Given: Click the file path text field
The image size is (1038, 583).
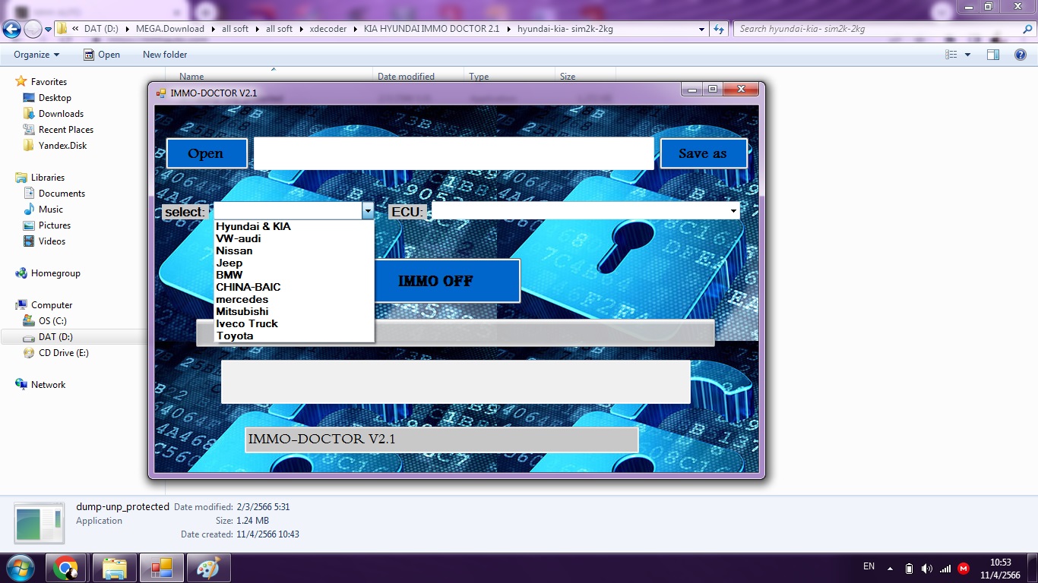Looking at the screenshot, I should [x=454, y=153].
